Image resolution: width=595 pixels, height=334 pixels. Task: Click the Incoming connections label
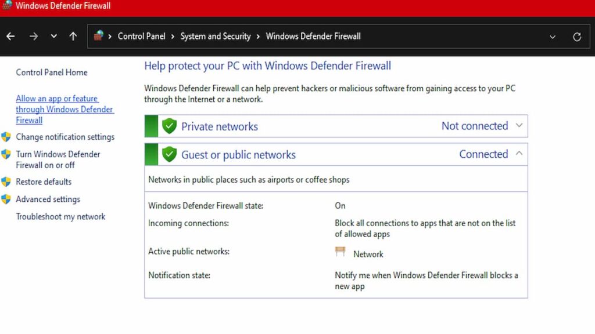(189, 223)
